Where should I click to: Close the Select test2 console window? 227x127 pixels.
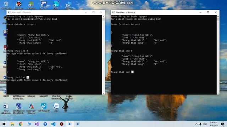(101, 12)
